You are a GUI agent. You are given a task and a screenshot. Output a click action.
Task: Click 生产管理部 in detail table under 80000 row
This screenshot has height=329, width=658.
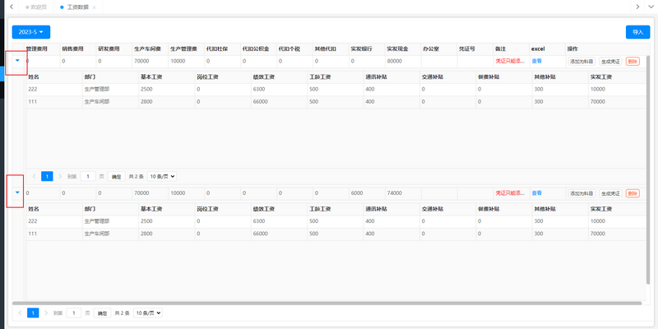point(97,90)
